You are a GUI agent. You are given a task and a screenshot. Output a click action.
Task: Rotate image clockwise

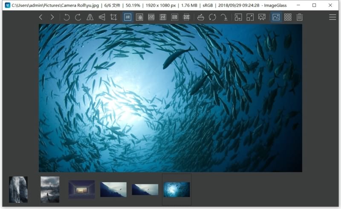[x=78, y=17]
